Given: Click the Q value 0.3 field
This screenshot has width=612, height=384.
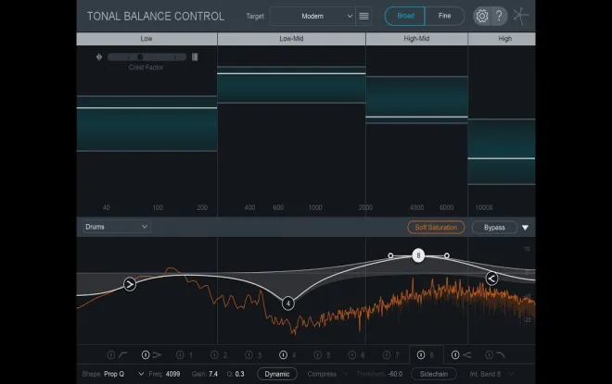Looking at the screenshot, I should tap(239, 374).
